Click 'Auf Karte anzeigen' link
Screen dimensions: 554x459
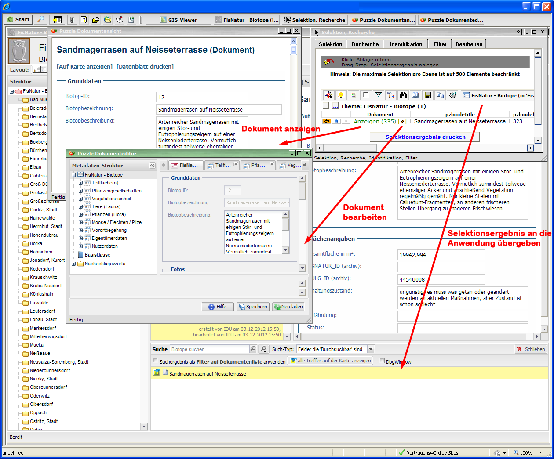(x=84, y=67)
